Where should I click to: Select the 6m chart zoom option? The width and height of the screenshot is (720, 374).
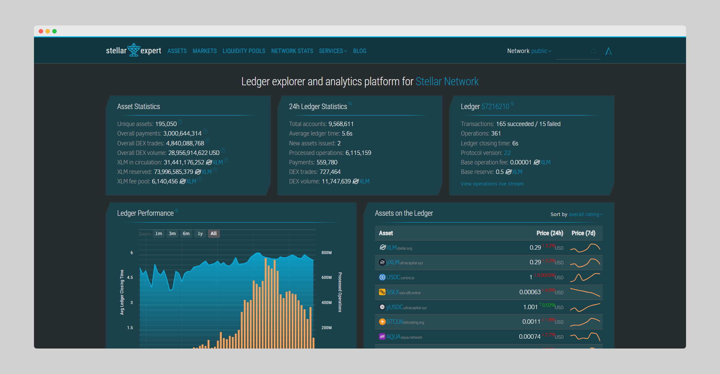(186, 234)
